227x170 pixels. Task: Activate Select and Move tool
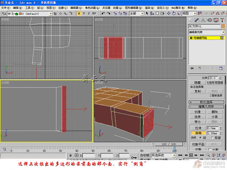pos(168,14)
